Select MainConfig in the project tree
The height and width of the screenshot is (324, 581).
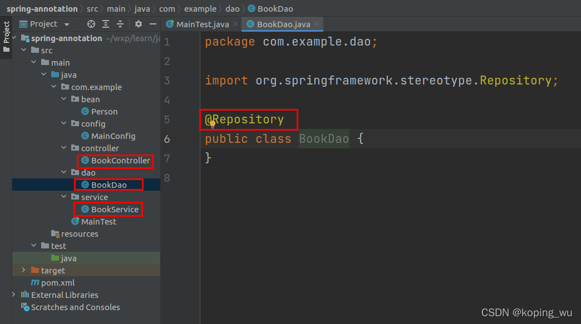(x=113, y=136)
